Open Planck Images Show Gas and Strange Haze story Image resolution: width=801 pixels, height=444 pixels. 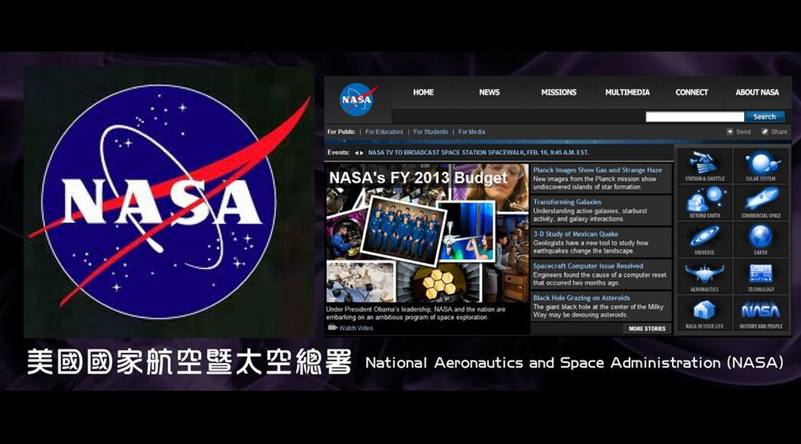(597, 170)
